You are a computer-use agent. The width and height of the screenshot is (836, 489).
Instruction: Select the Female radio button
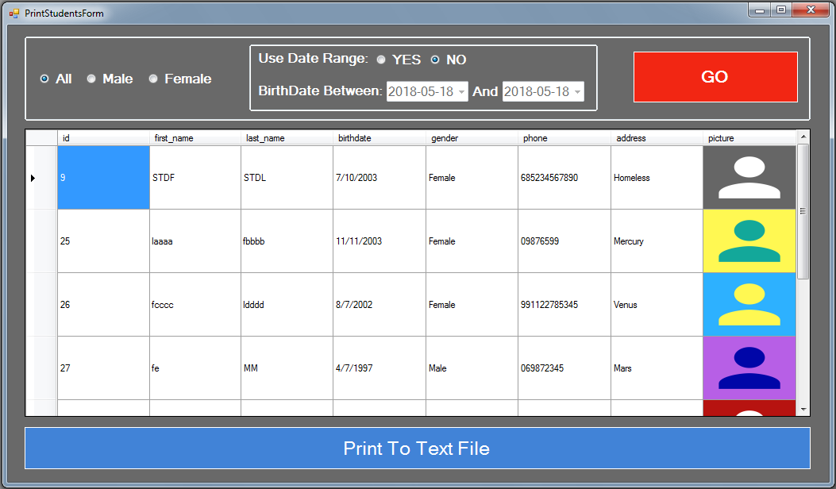click(152, 79)
